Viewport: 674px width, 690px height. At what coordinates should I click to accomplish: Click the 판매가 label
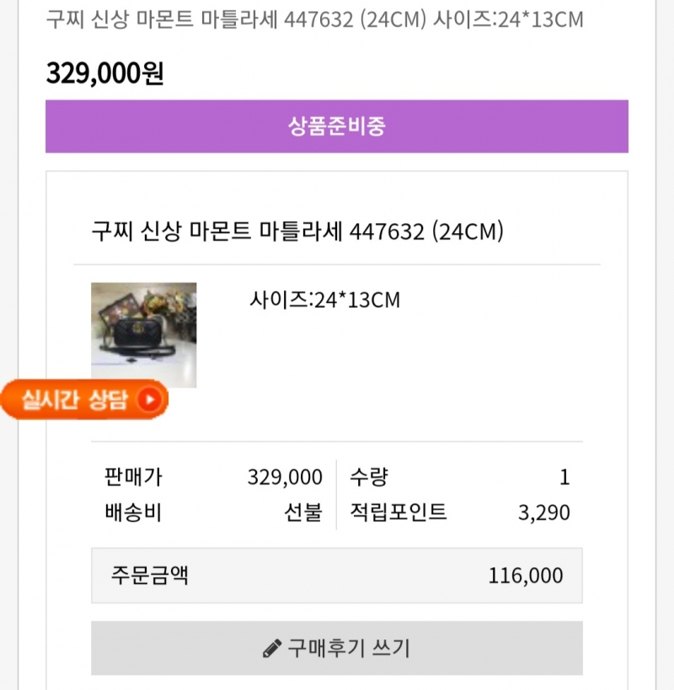[x=132, y=478]
